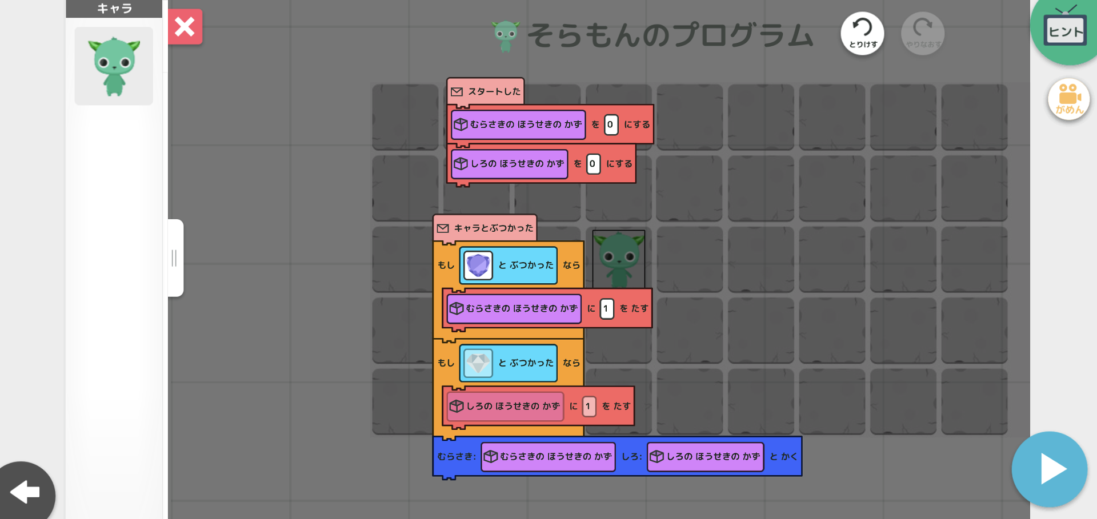1097x519 pixels.
Task: Edit the 1 value added to white gem count
Action: 588,407
